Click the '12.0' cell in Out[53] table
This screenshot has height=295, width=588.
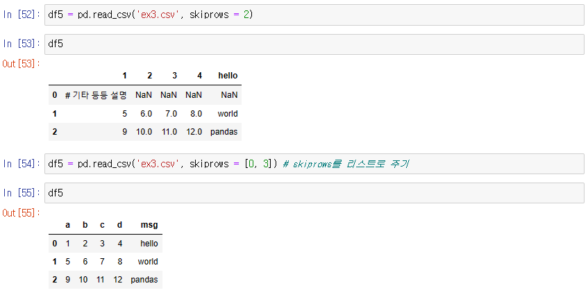pyautogui.click(x=194, y=132)
